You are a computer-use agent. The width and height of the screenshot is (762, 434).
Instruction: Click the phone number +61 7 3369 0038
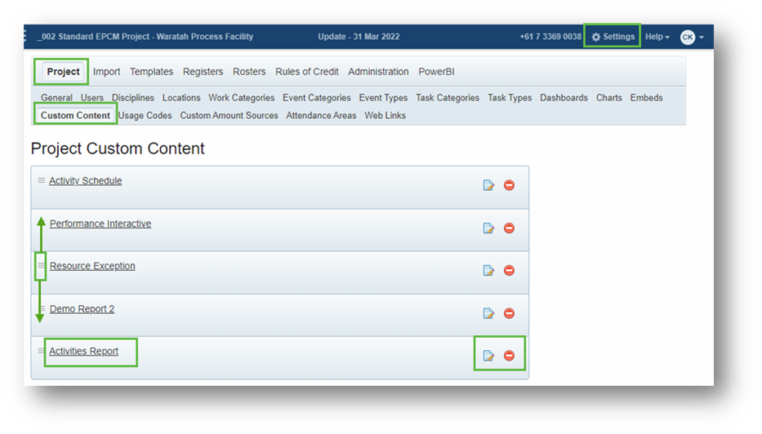550,37
